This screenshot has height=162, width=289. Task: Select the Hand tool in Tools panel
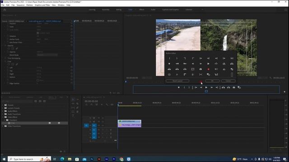pos(77,112)
